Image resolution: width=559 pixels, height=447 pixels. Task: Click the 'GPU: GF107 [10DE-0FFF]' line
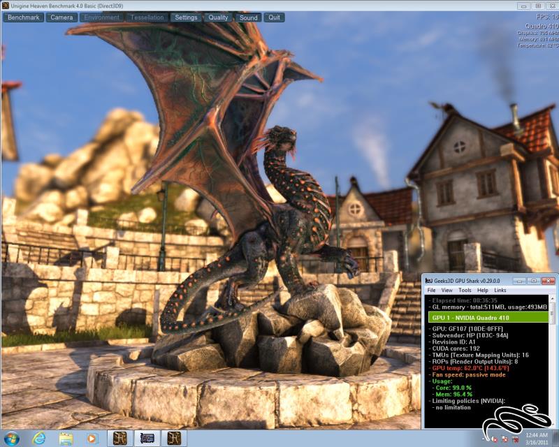point(465,329)
